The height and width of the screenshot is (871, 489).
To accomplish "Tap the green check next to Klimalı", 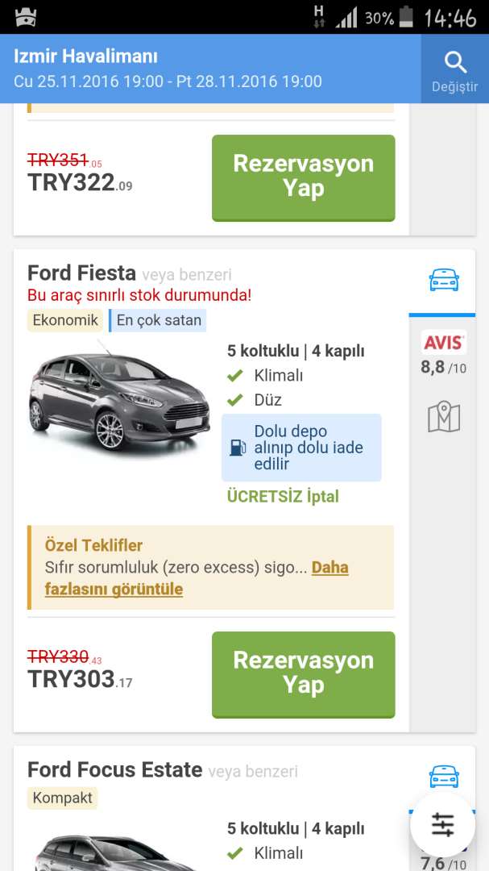I will click(235, 376).
